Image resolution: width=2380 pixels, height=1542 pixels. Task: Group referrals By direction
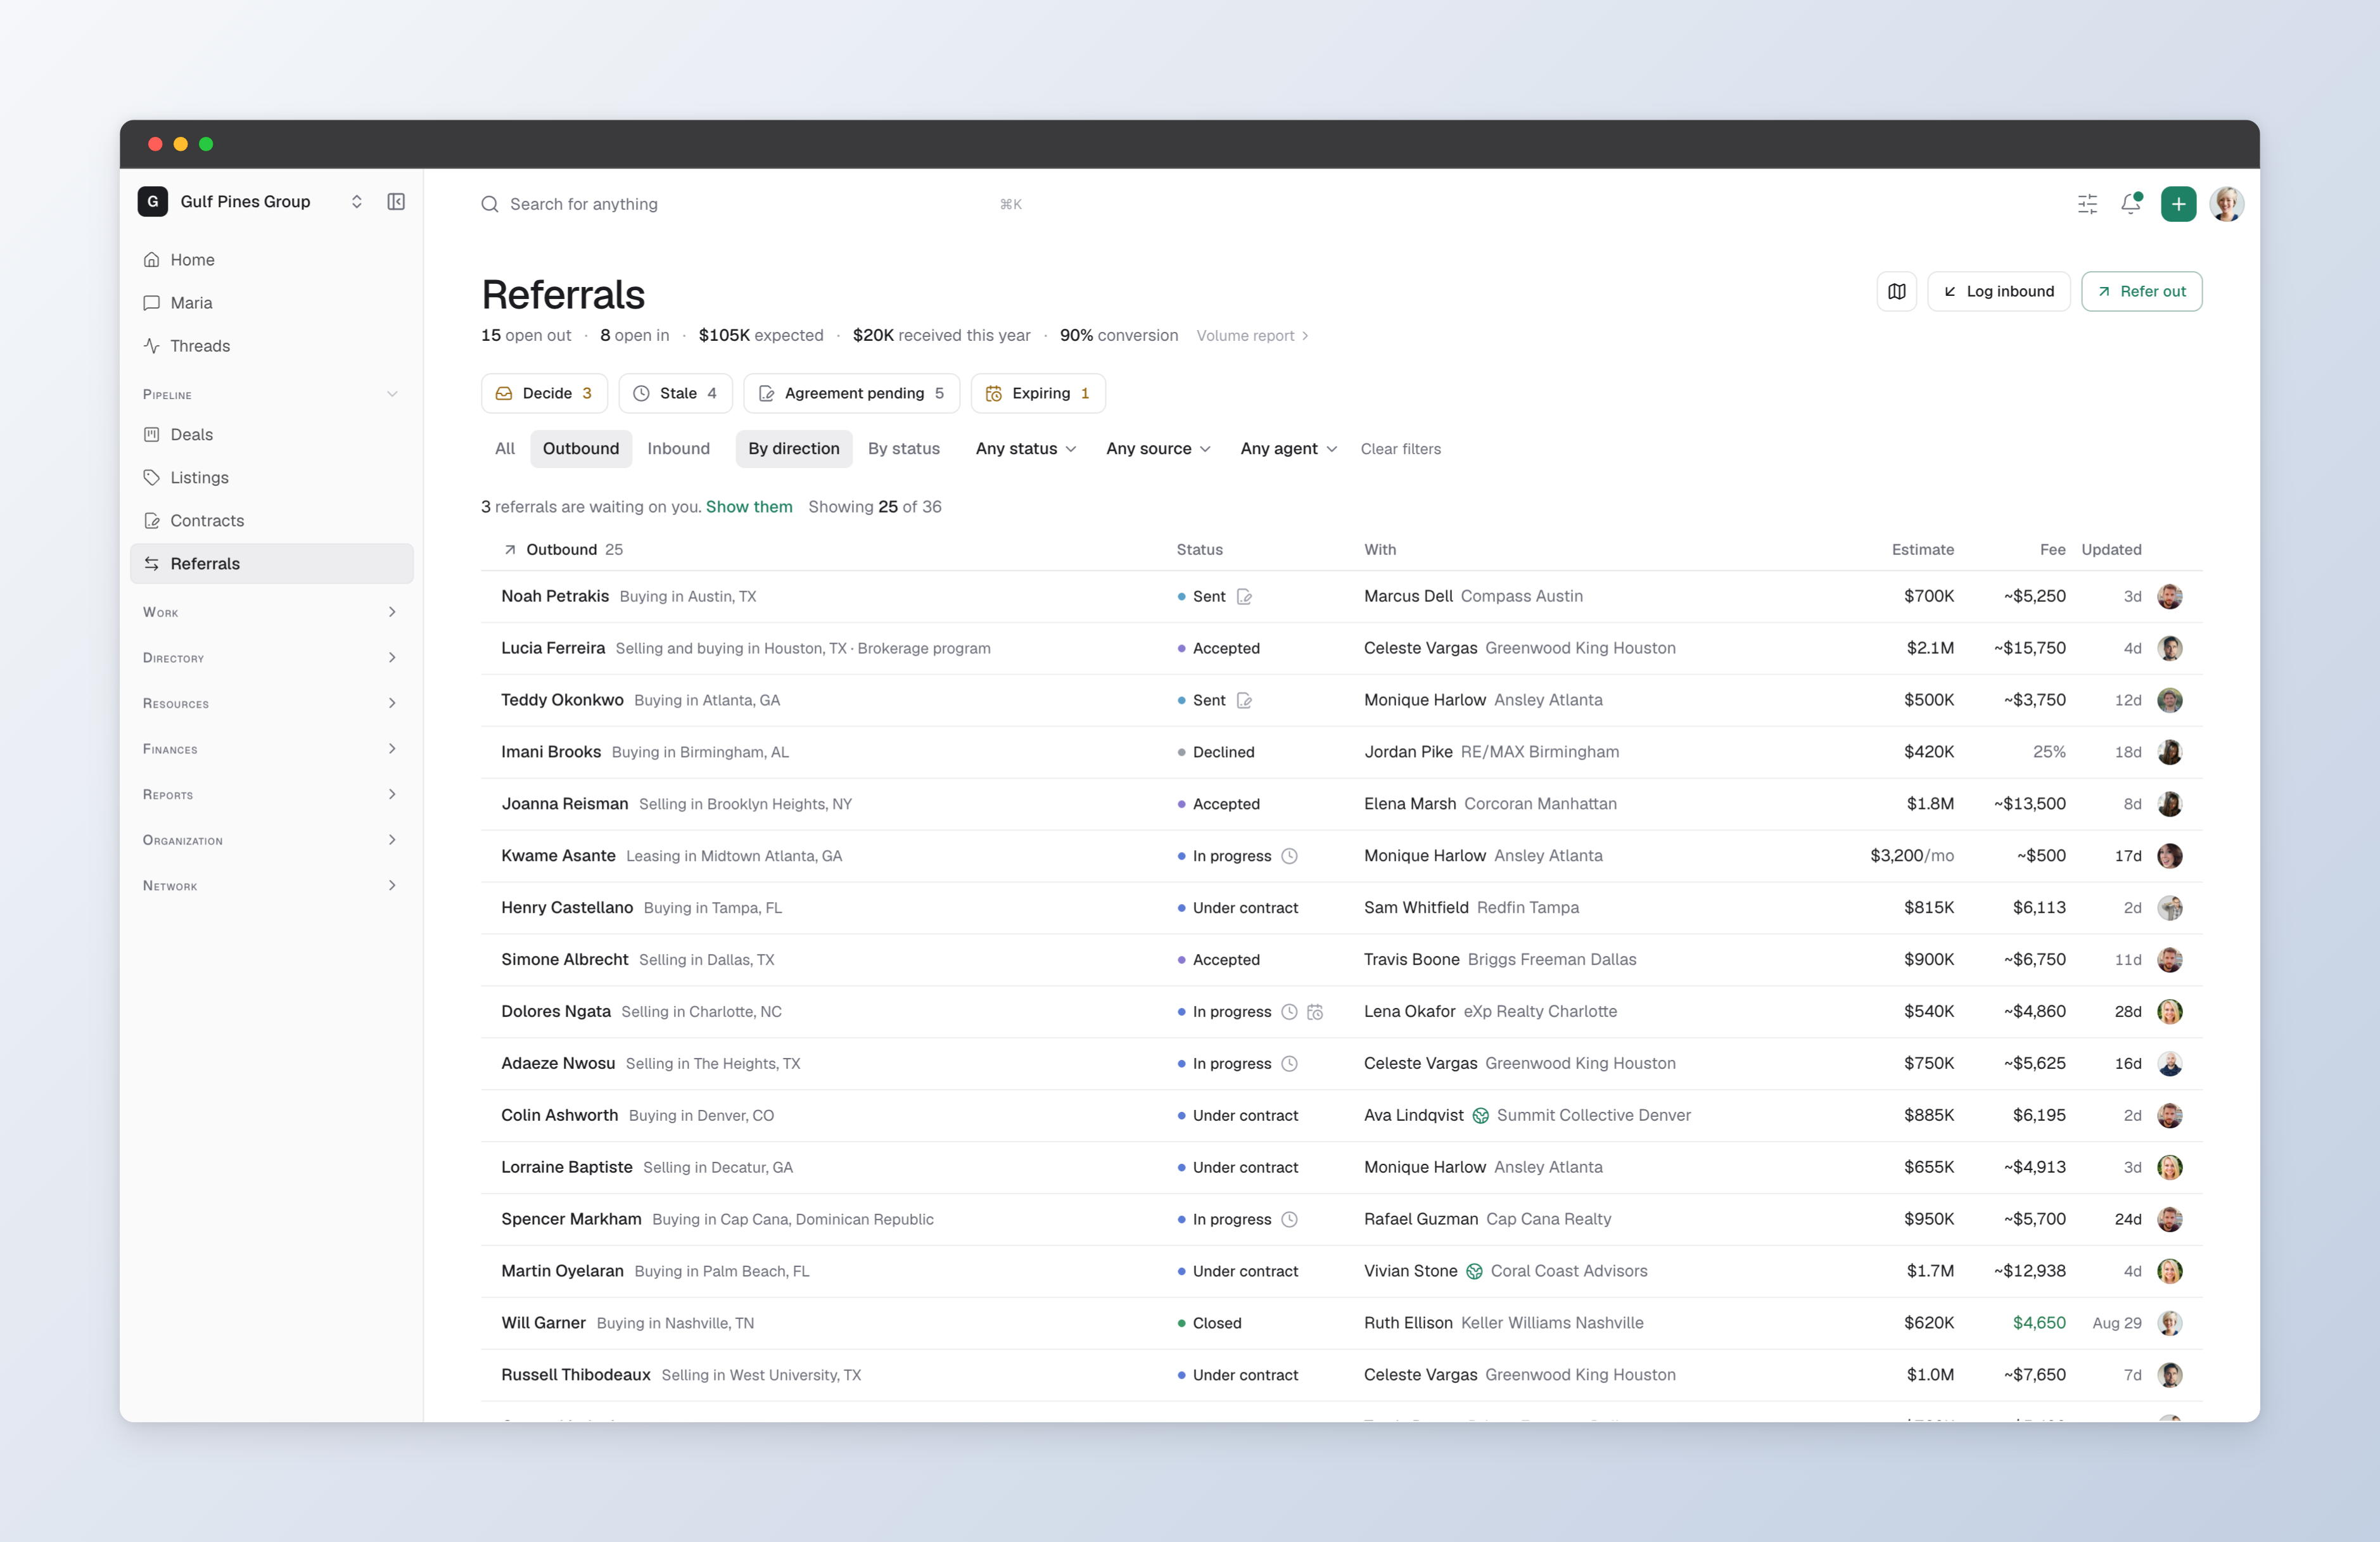793,449
